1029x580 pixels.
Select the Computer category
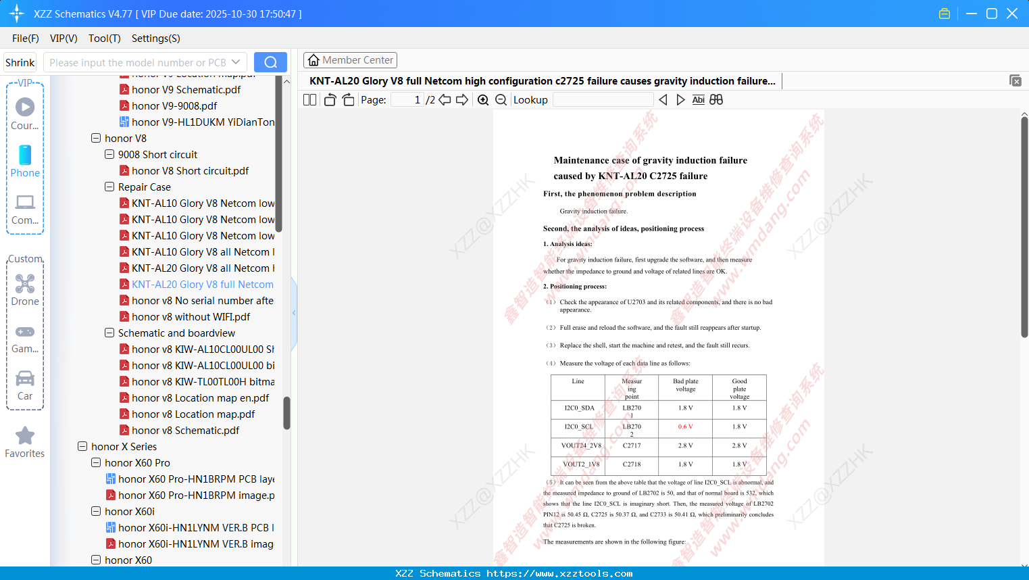[25, 209]
